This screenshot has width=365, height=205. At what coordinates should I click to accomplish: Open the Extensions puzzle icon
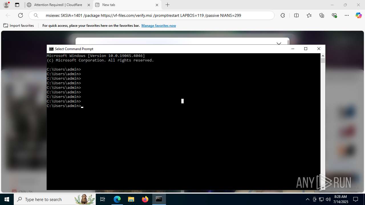point(283,15)
